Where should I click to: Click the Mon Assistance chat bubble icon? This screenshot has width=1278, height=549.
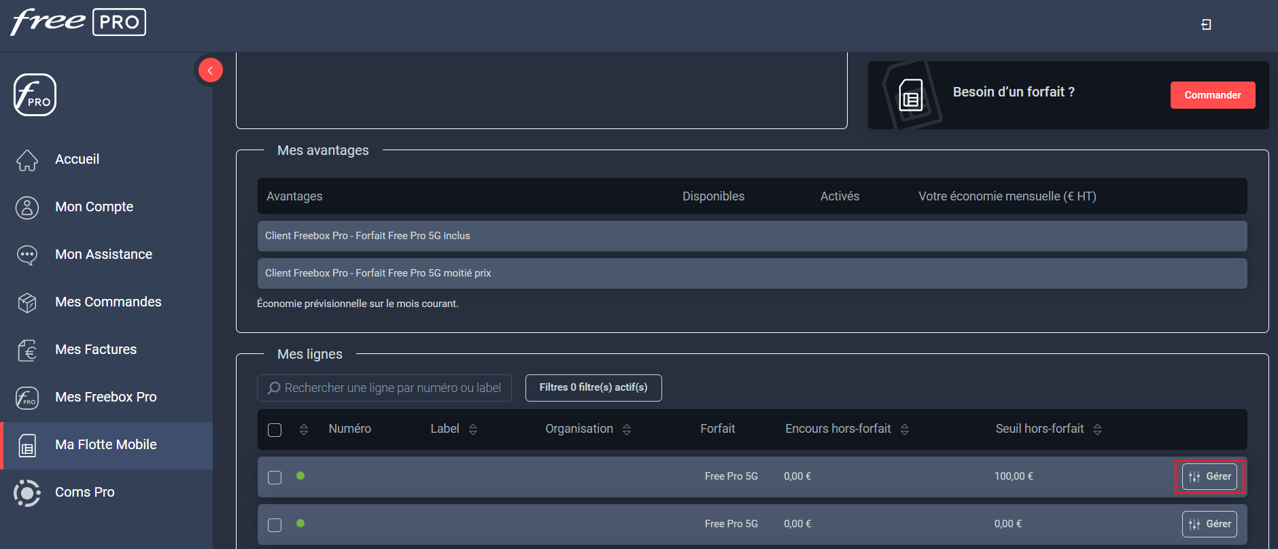[x=27, y=255]
